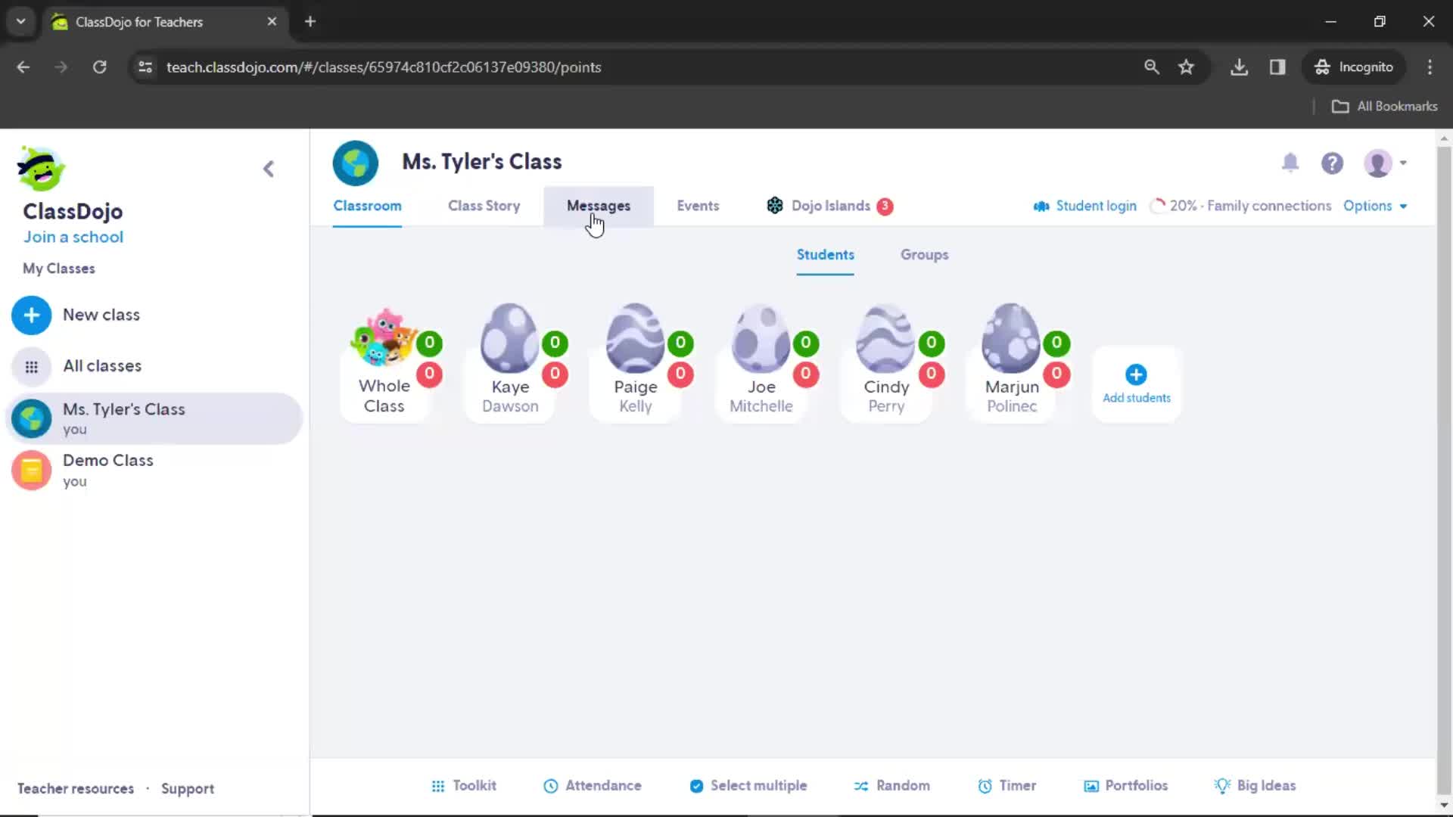Collapse the left sidebar panel

coord(267,169)
